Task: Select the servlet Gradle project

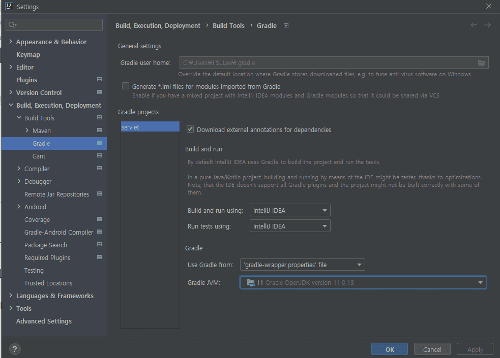Action: pos(150,127)
